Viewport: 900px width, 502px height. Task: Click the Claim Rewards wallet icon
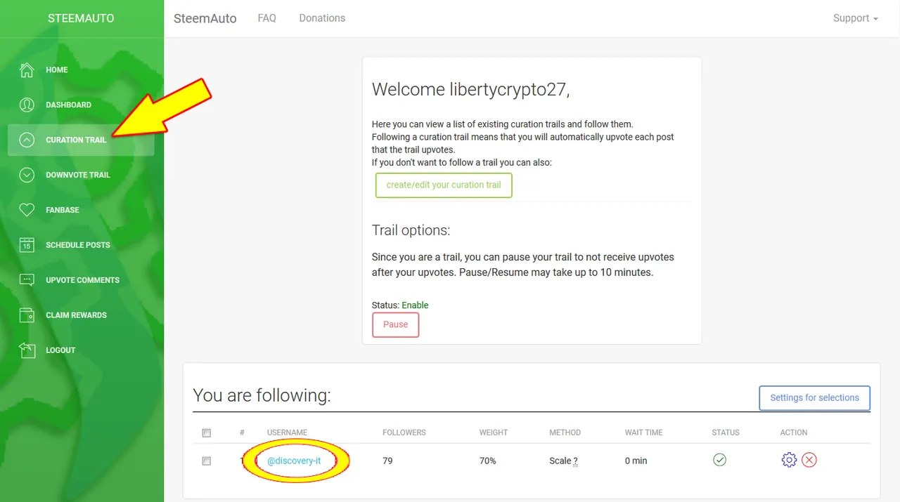[27, 315]
